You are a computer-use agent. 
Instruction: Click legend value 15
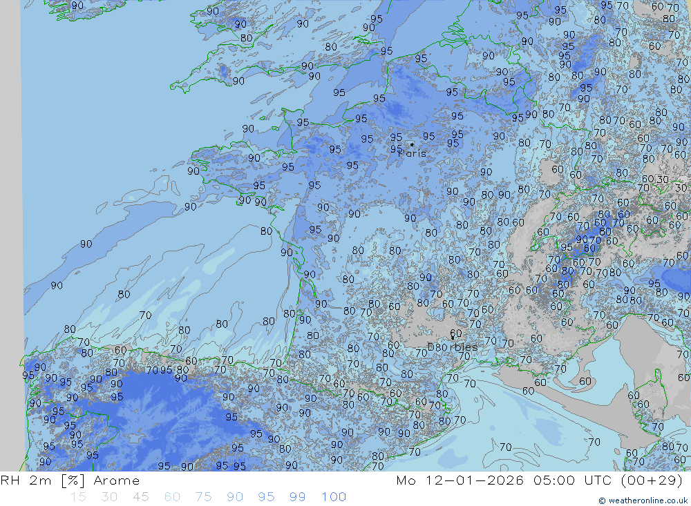tap(78, 497)
